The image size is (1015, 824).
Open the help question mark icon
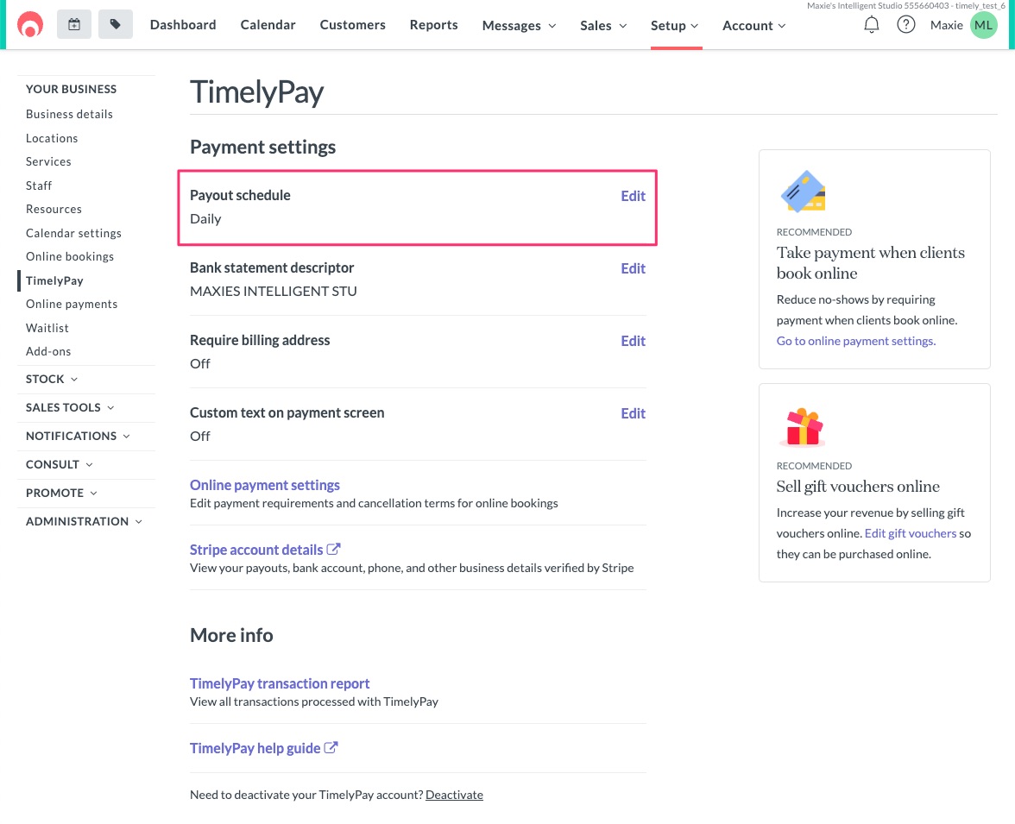point(905,25)
